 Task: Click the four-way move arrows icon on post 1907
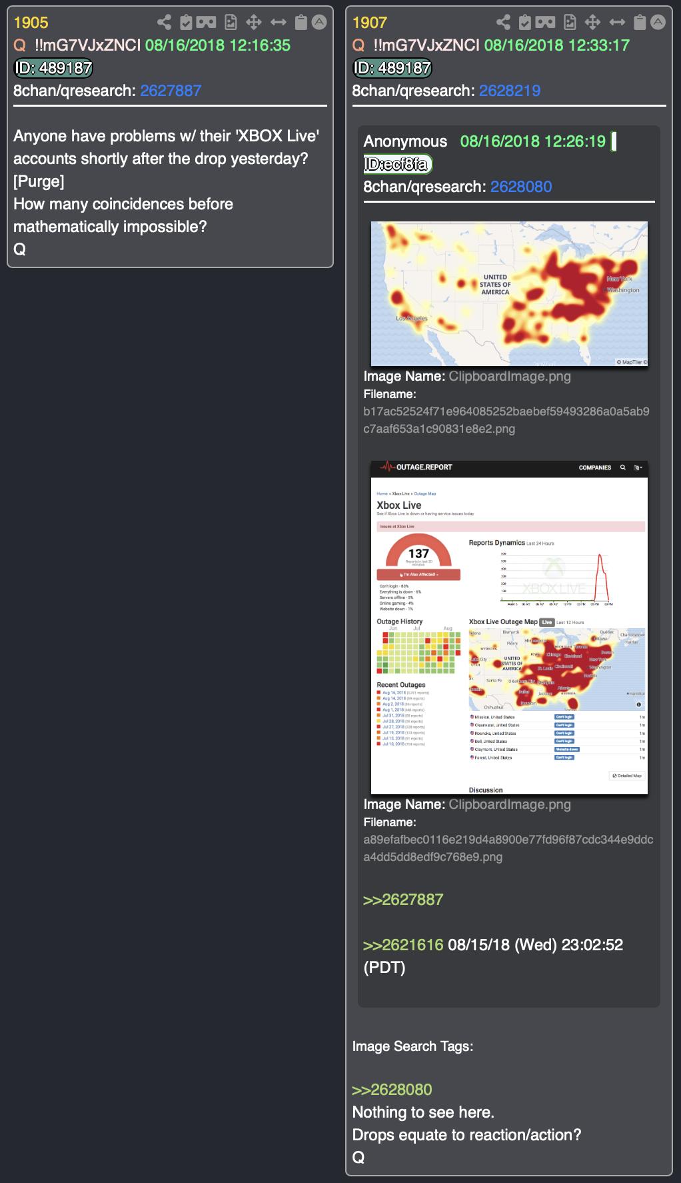coord(592,23)
